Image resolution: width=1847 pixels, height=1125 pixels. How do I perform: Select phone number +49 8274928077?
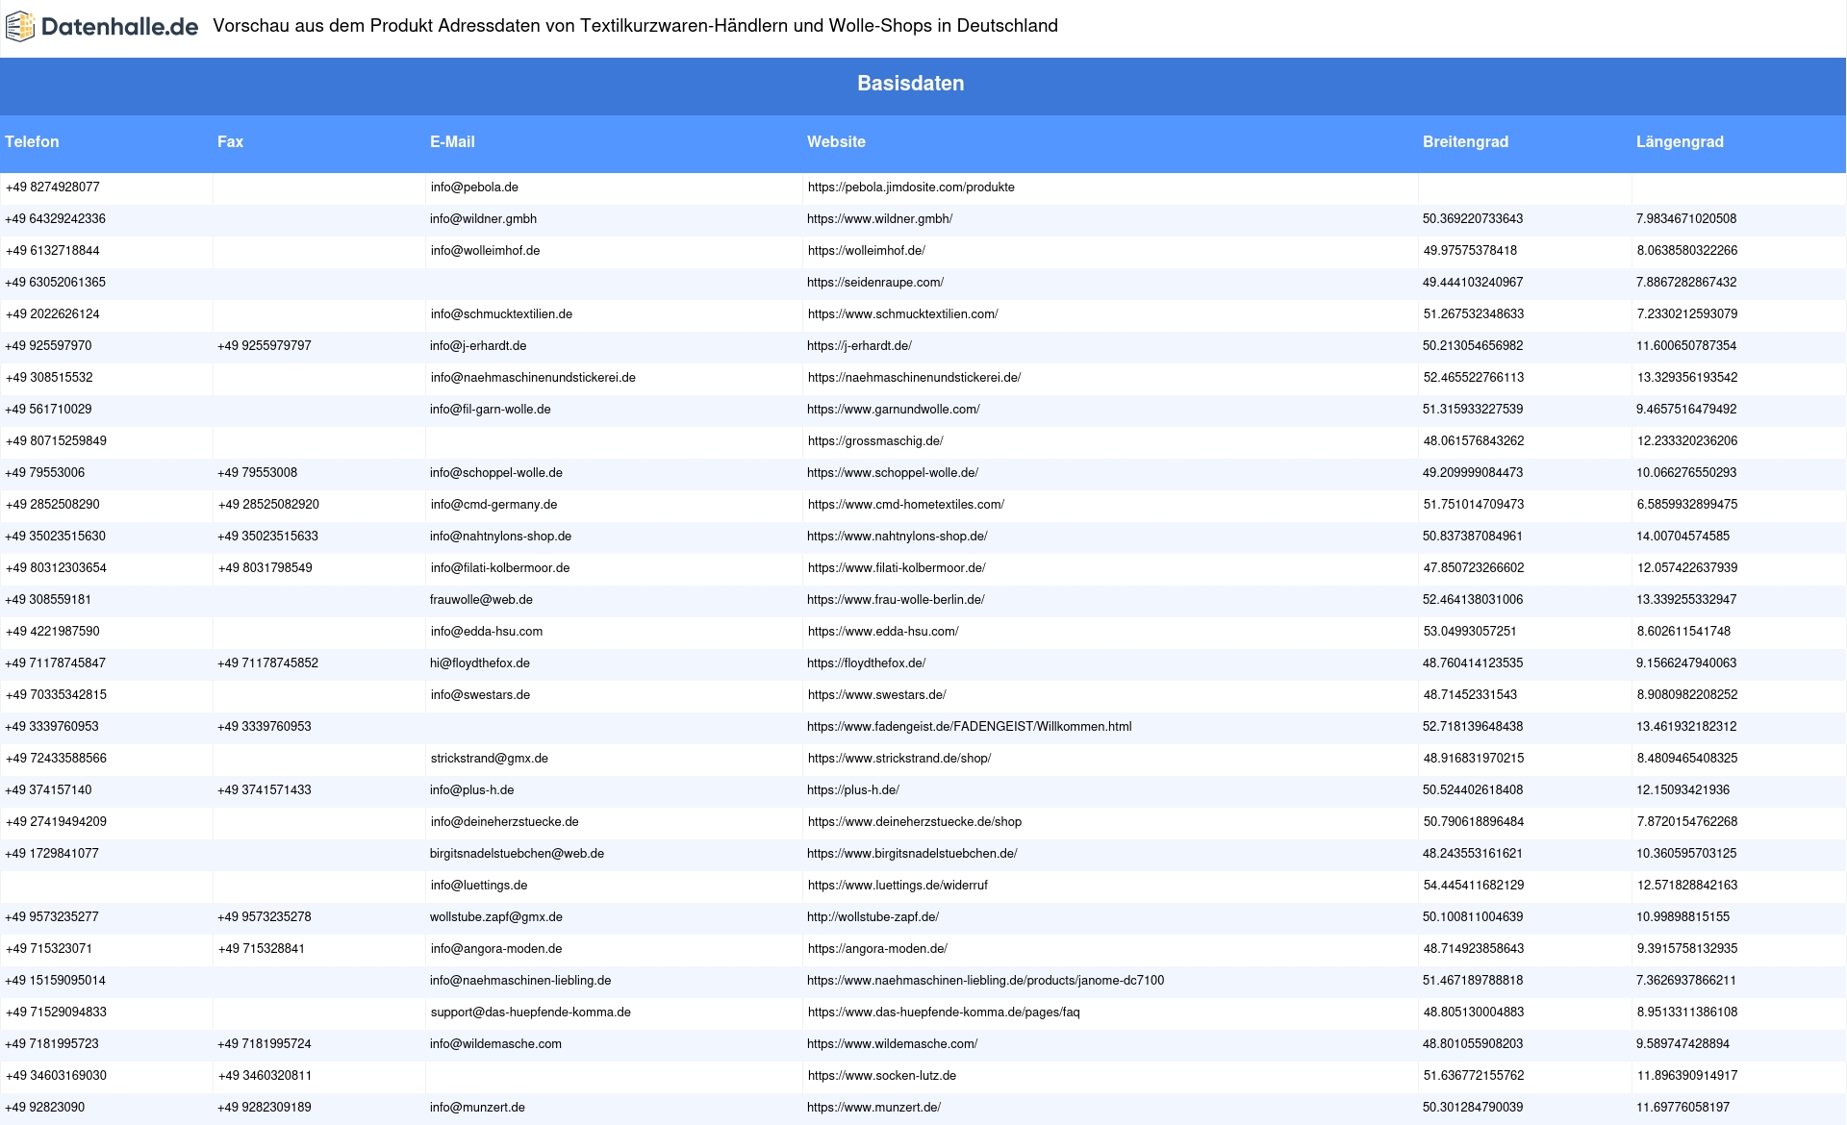point(53,187)
